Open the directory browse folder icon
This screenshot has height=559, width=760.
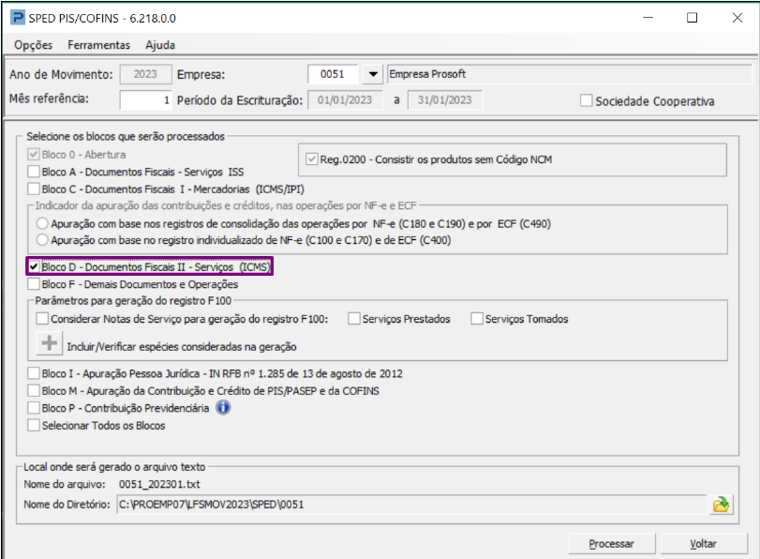721,505
